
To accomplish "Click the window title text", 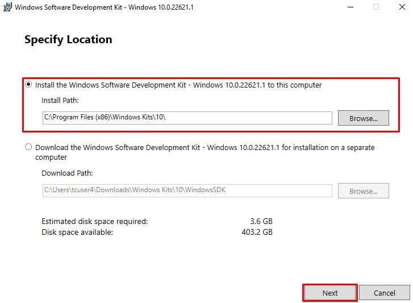I will pyautogui.click(x=104, y=7).
